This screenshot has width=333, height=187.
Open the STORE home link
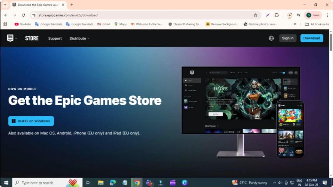click(x=32, y=38)
